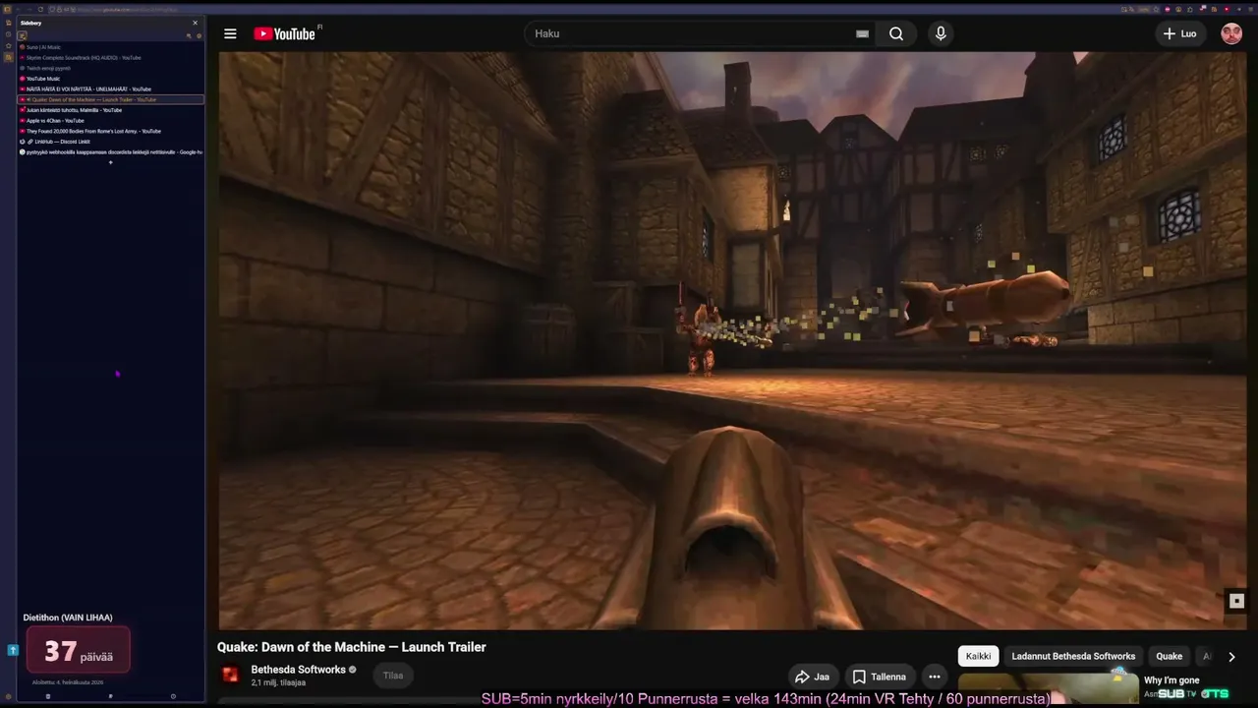Click the YouTube search magnifier button
This screenshot has height=708, width=1258.
point(896,33)
